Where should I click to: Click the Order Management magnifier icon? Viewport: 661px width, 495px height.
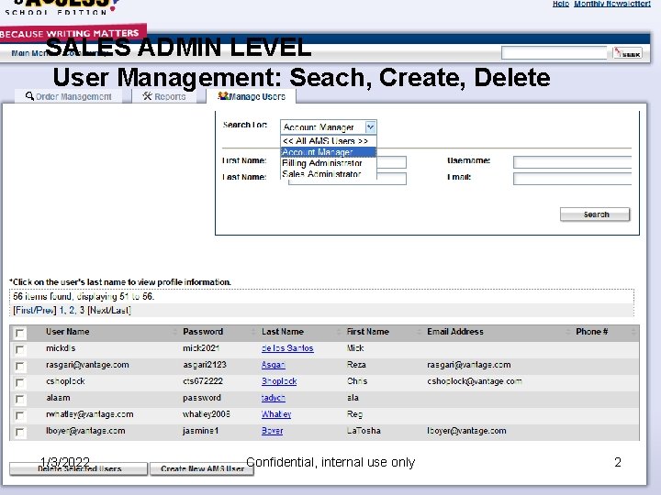29,96
